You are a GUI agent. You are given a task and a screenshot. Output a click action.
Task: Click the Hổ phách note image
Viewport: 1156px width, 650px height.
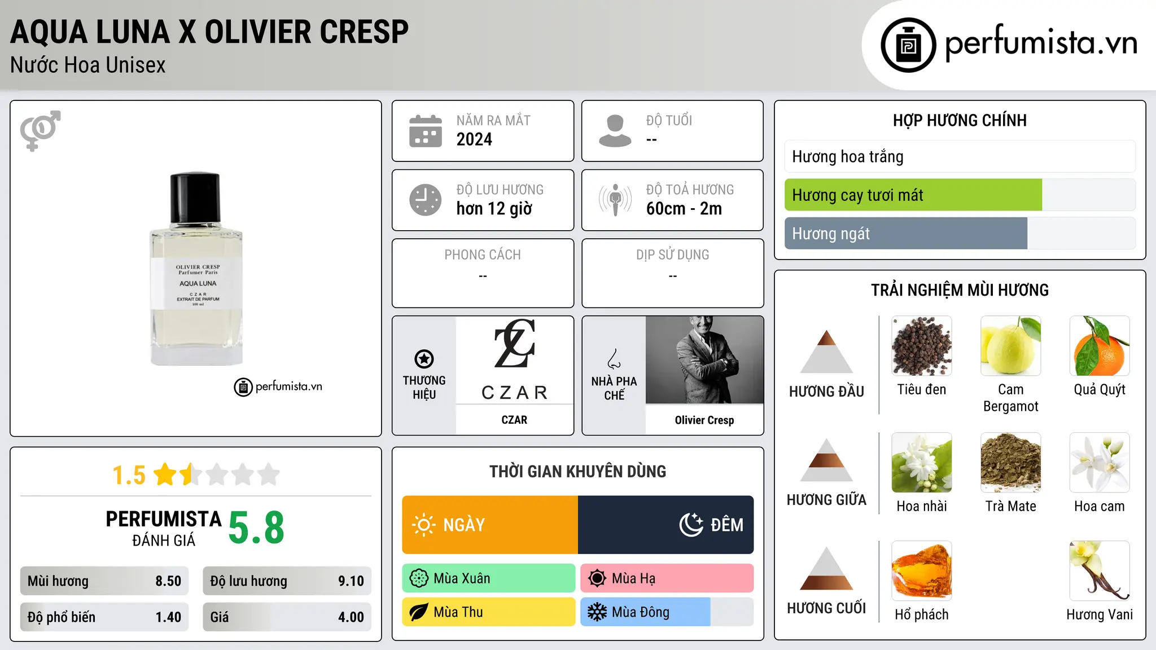pos(922,571)
